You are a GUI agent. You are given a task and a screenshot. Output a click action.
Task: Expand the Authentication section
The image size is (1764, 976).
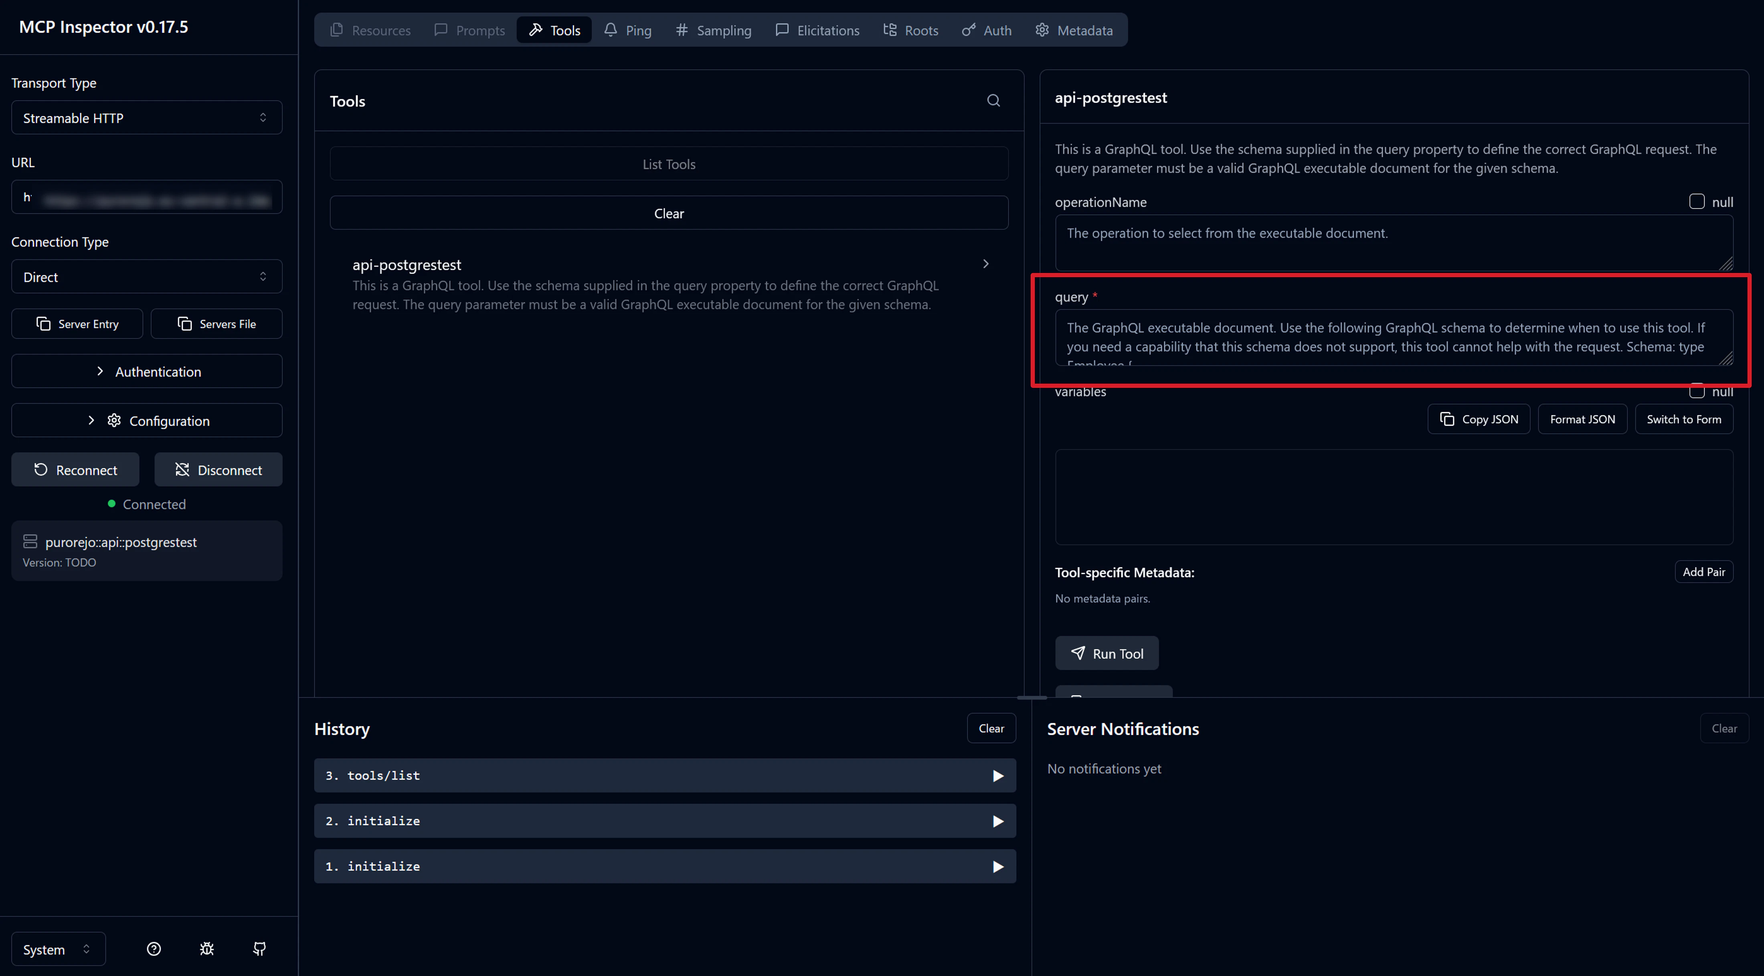[147, 371]
